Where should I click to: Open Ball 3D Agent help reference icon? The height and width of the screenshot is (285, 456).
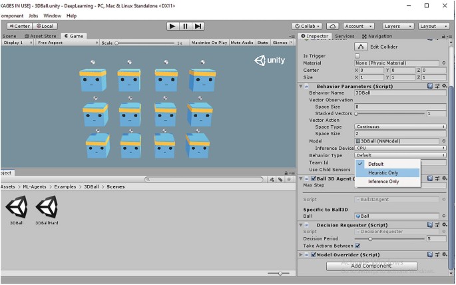(x=430, y=178)
